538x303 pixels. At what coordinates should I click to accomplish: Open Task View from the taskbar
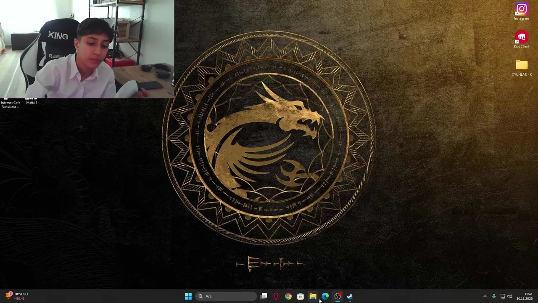[264, 296]
